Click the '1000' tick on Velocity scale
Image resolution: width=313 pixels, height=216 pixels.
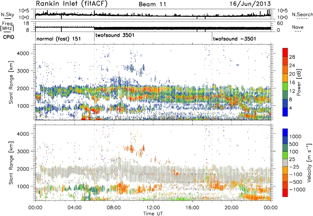[295, 136]
